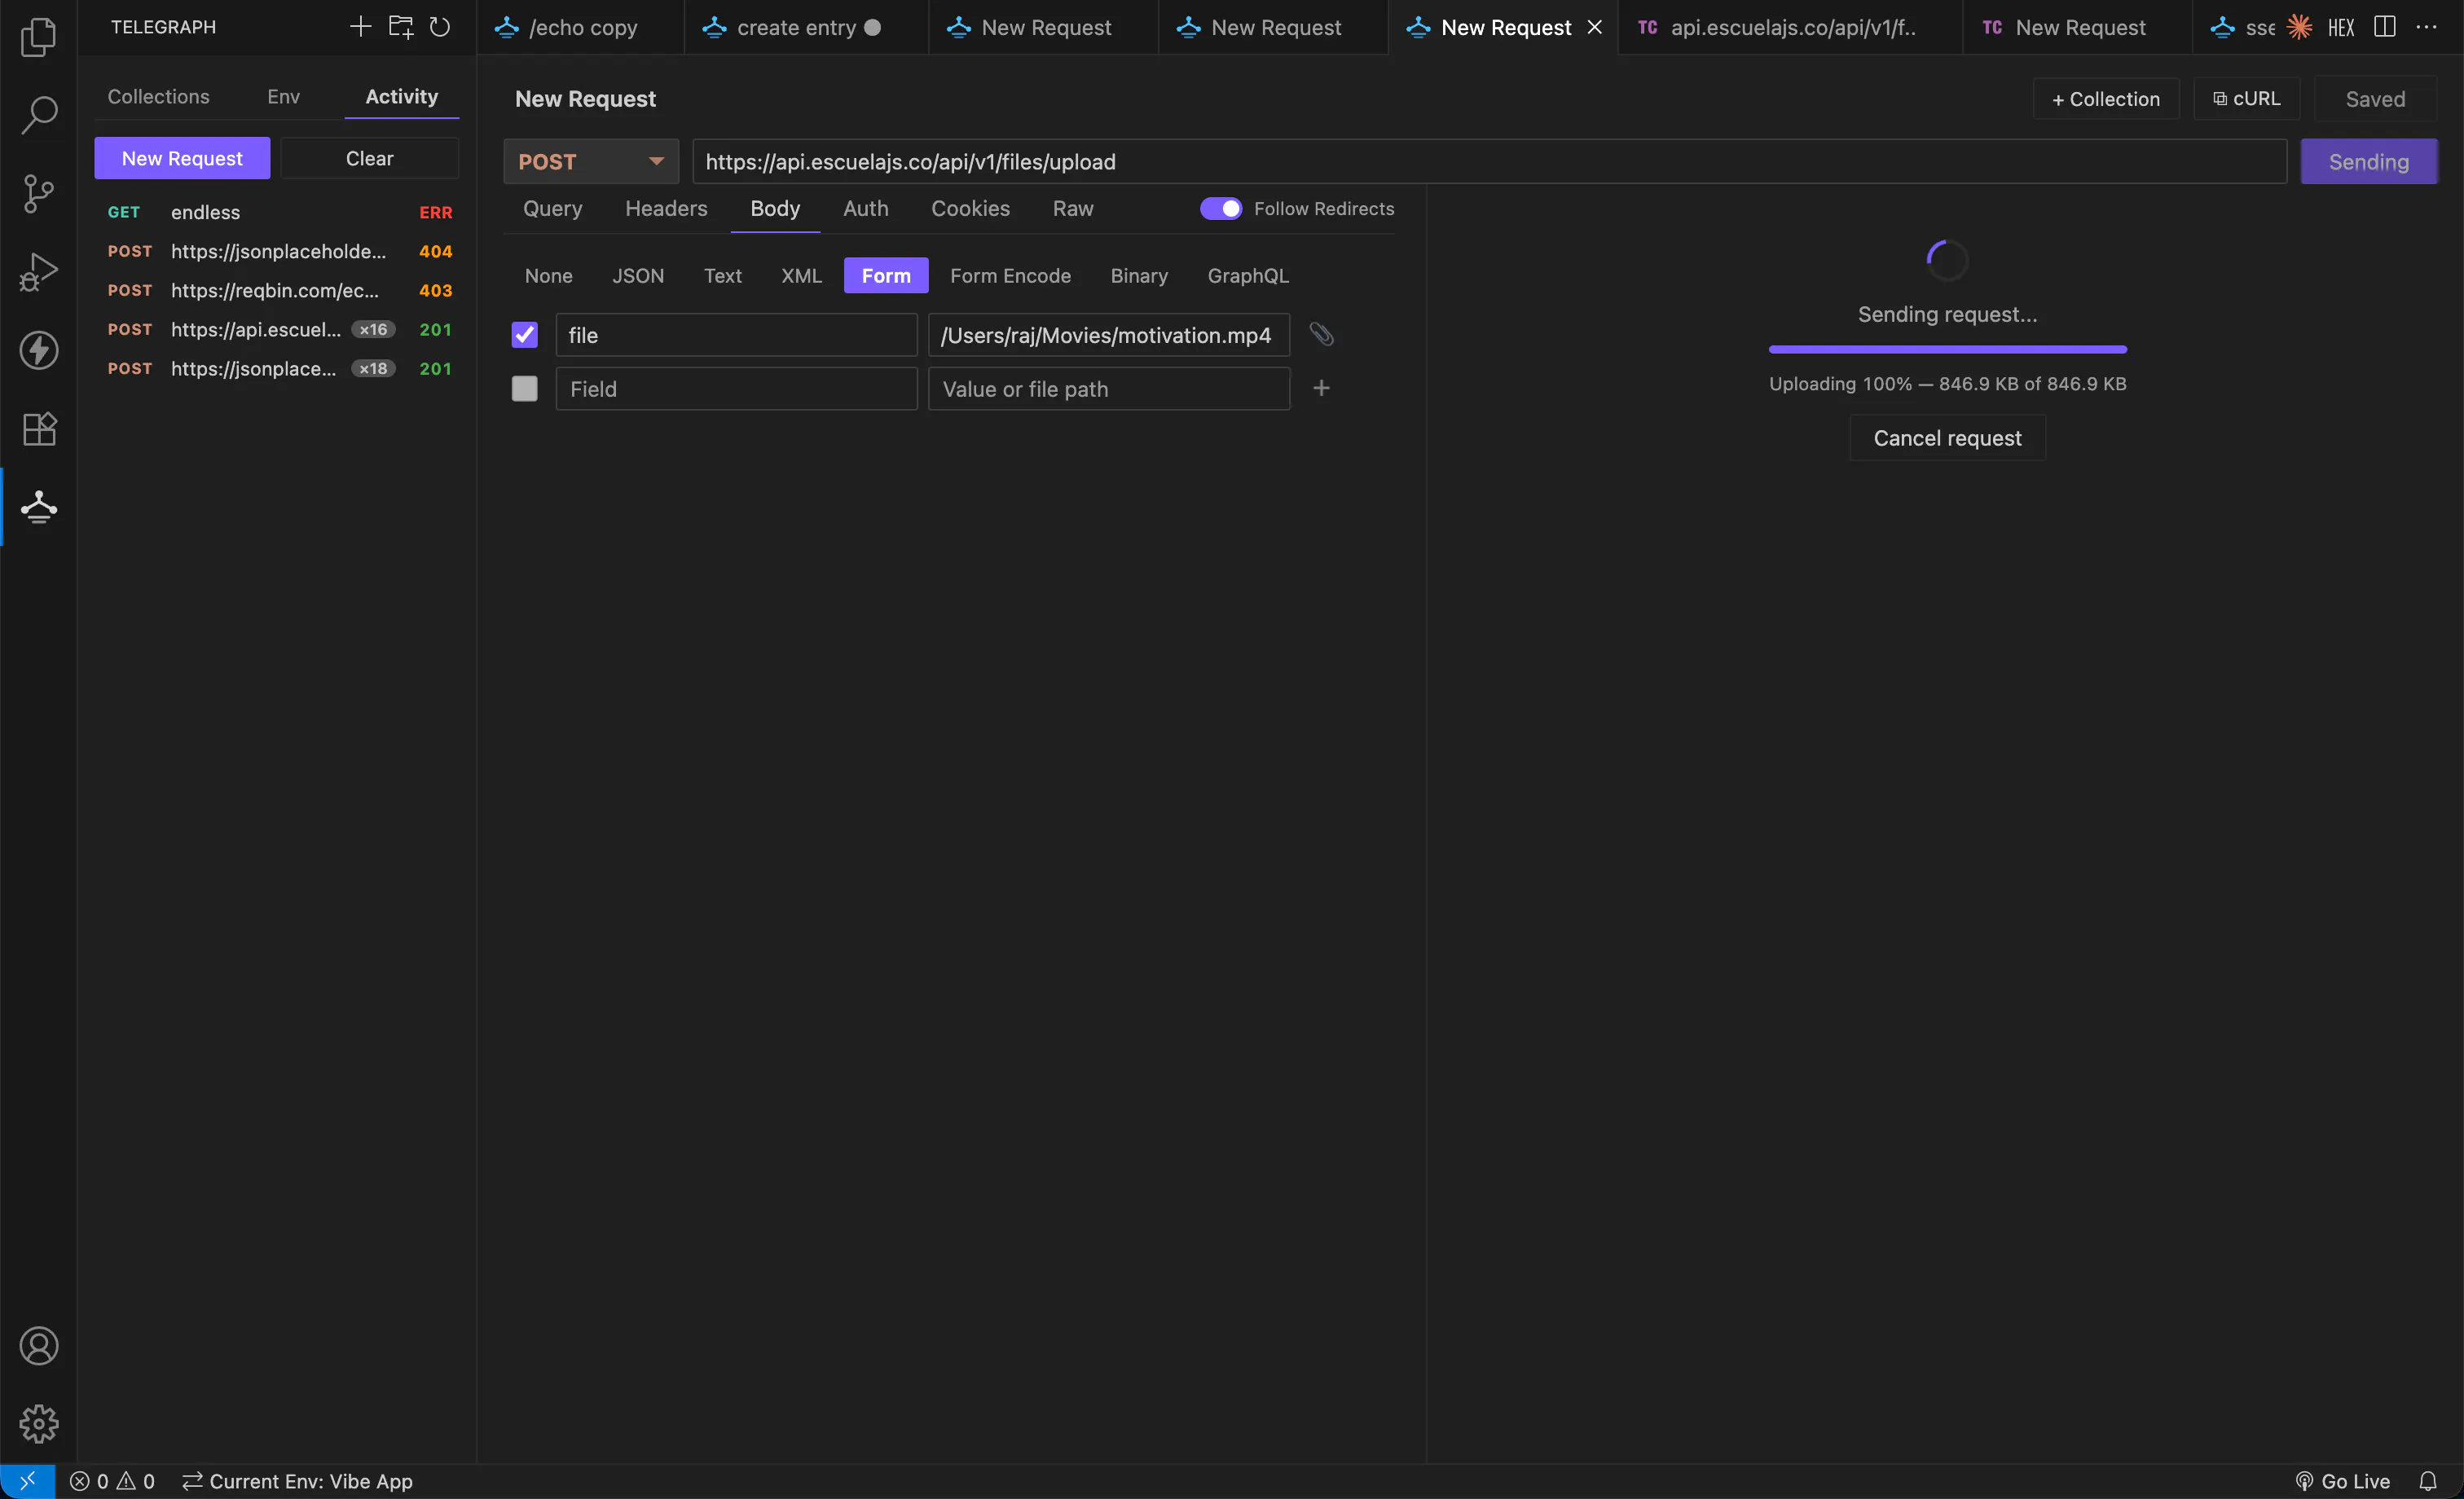Toggle Follow Redirects switch
2464x1499 pixels.
click(1220, 208)
